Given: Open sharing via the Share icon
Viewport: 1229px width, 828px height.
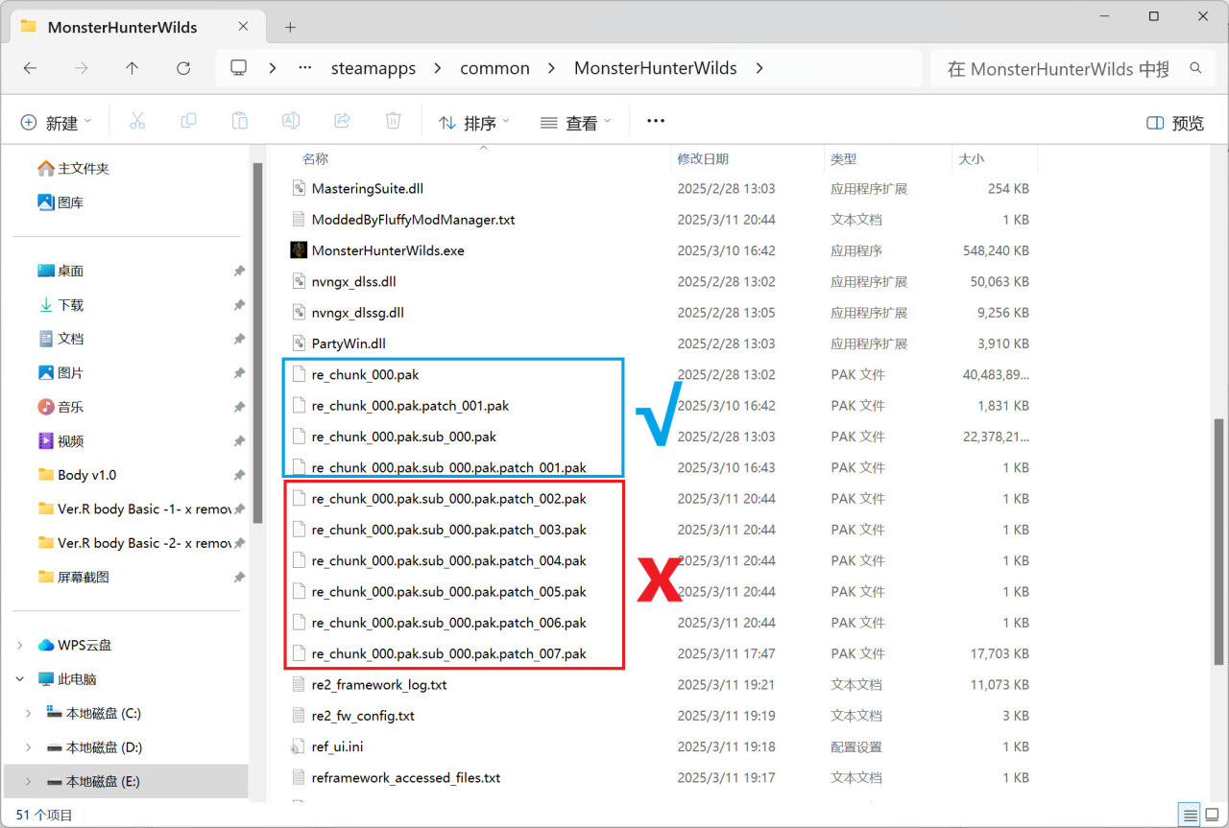Looking at the screenshot, I should coord(343,120).
